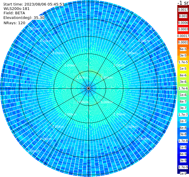Select the WLS200s-181 instrument label
The image size is (189, 177).
pyautogui.click(x=17, y=9)
